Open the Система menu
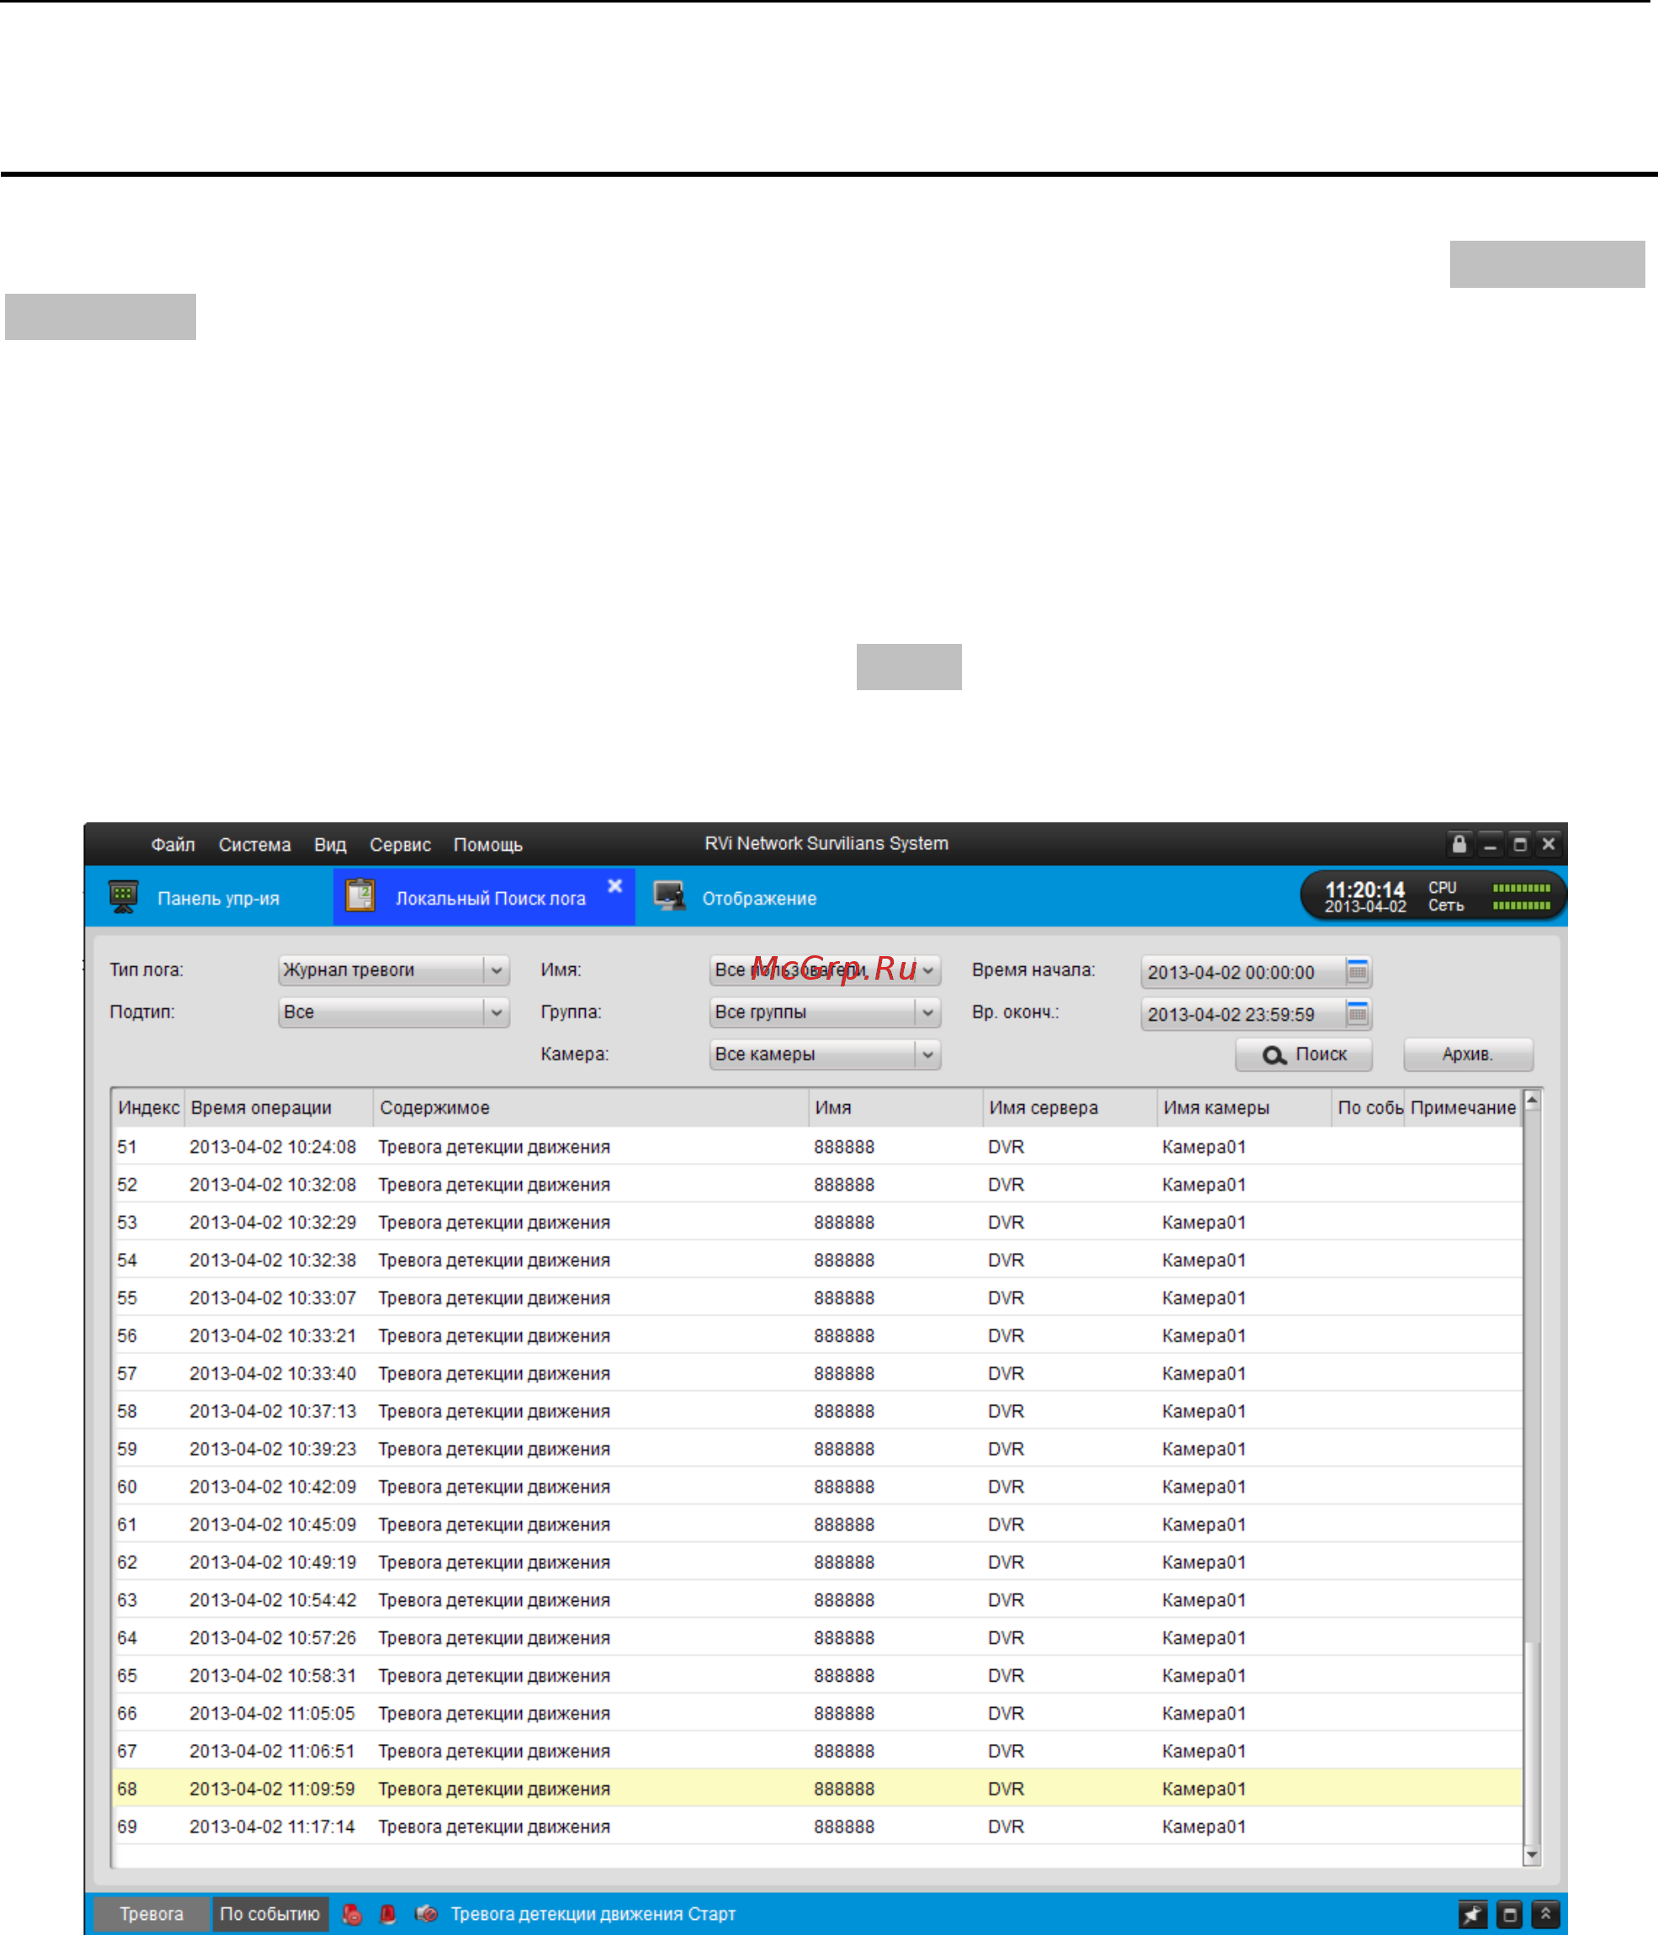Screen dimensions: 1658x1935 coord(254,844)
